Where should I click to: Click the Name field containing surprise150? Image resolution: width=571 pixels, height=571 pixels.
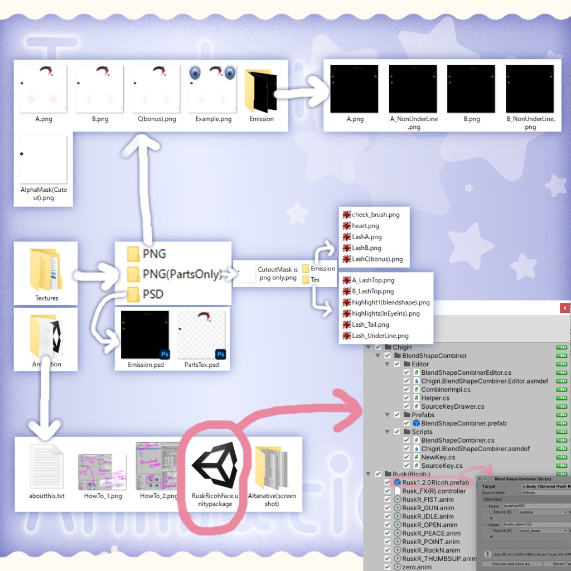pos(537,506)
